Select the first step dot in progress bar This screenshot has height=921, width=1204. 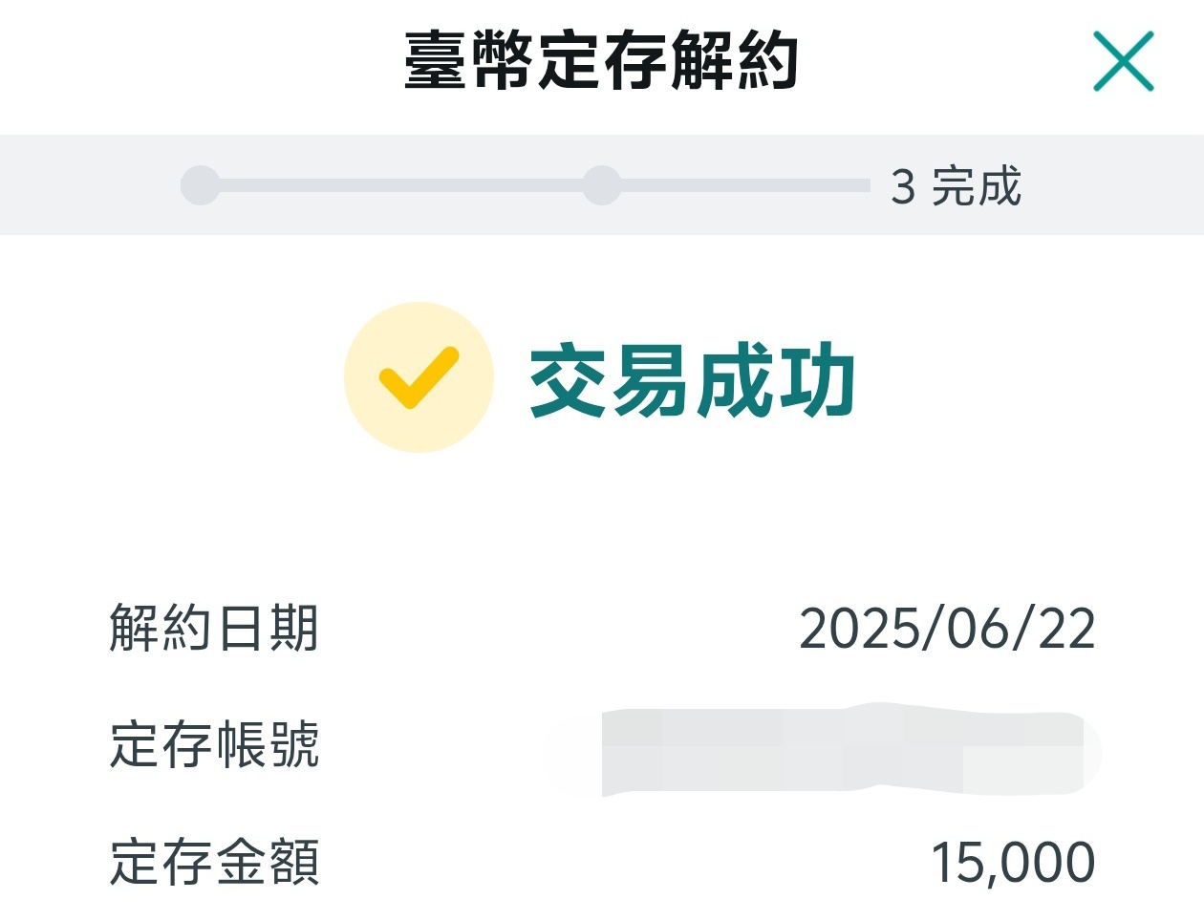tap(201, 184)
